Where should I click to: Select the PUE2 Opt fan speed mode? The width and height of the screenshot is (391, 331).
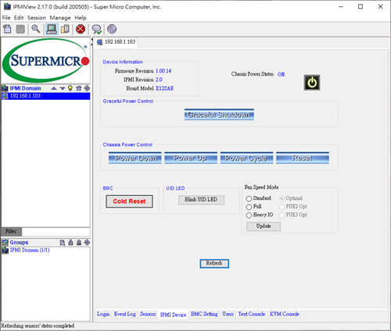pyautogui.click(x=282, y=207)
